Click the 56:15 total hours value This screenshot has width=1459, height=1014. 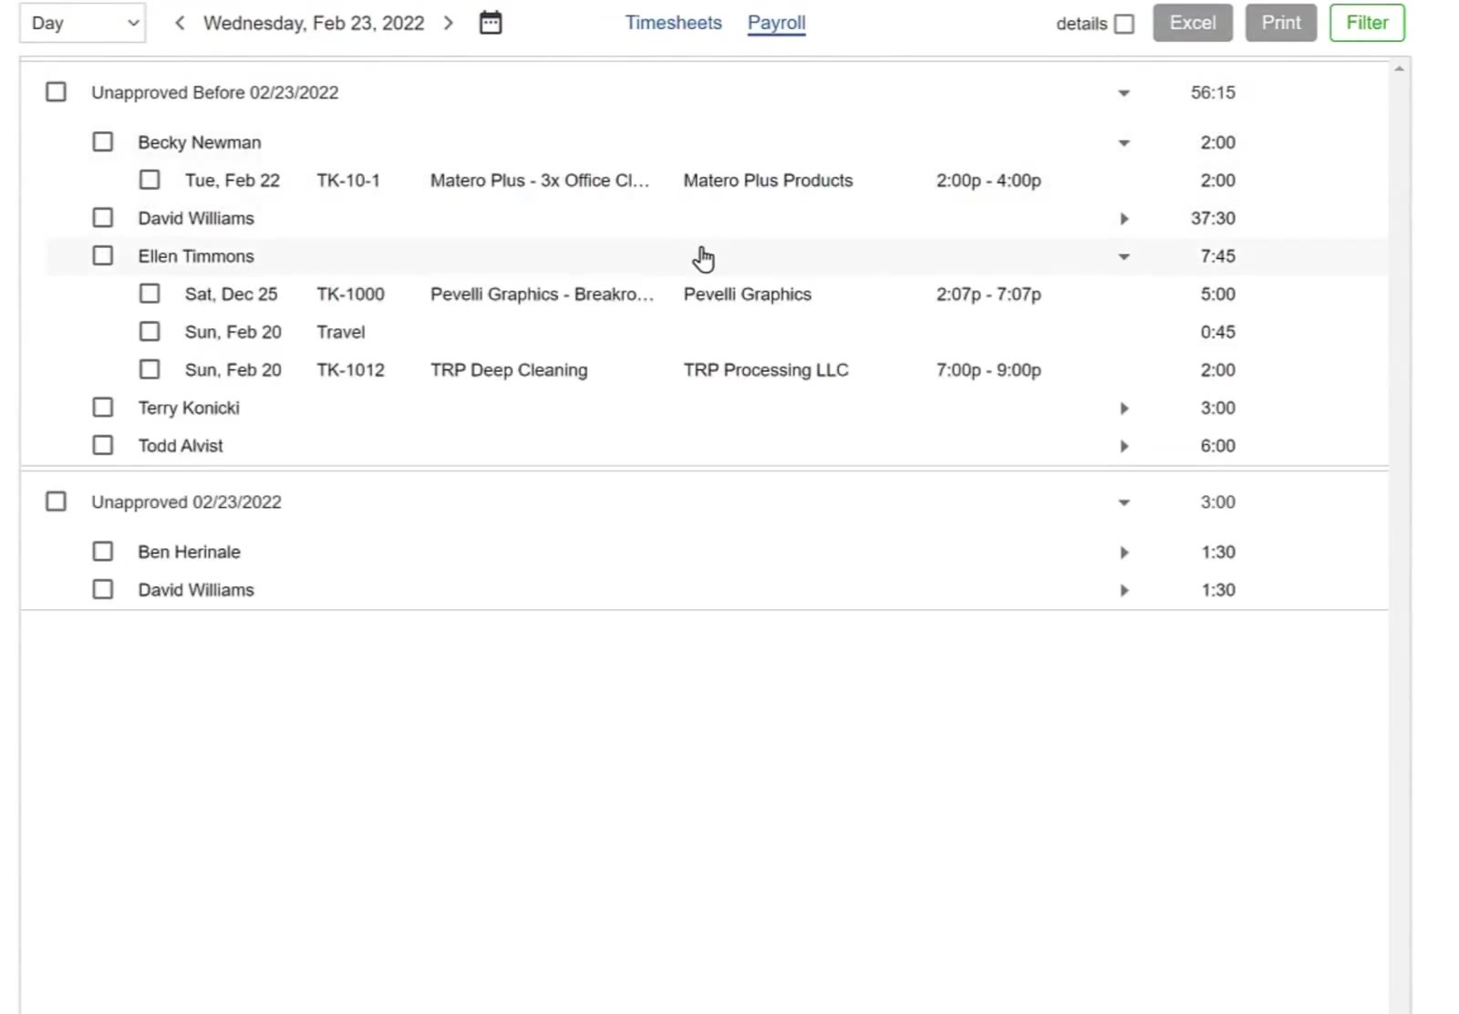tap(1213, 92)
